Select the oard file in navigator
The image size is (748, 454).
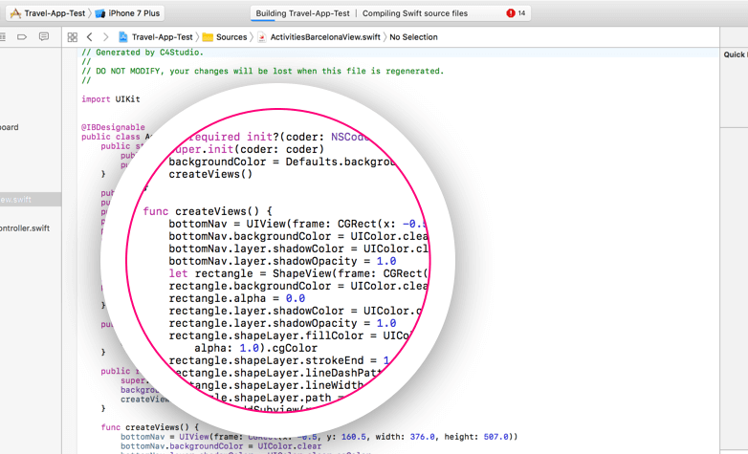(x=10, y=127)
